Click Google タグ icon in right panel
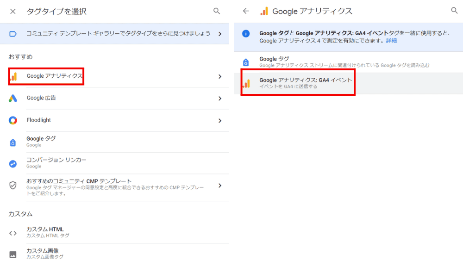The width and height of the screenshot is (463, 260). coord(246,62)
